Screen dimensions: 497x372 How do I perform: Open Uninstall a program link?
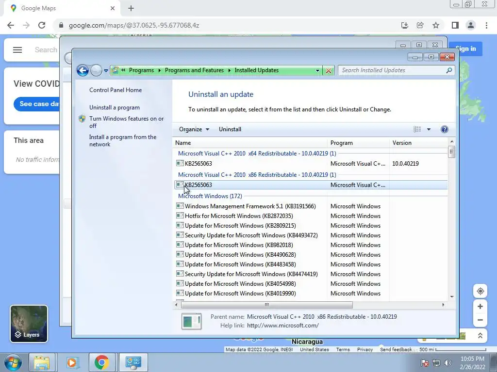coord(115,108)
